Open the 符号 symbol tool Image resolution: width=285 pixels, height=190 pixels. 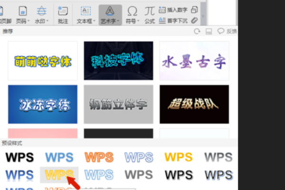(133, 15)
